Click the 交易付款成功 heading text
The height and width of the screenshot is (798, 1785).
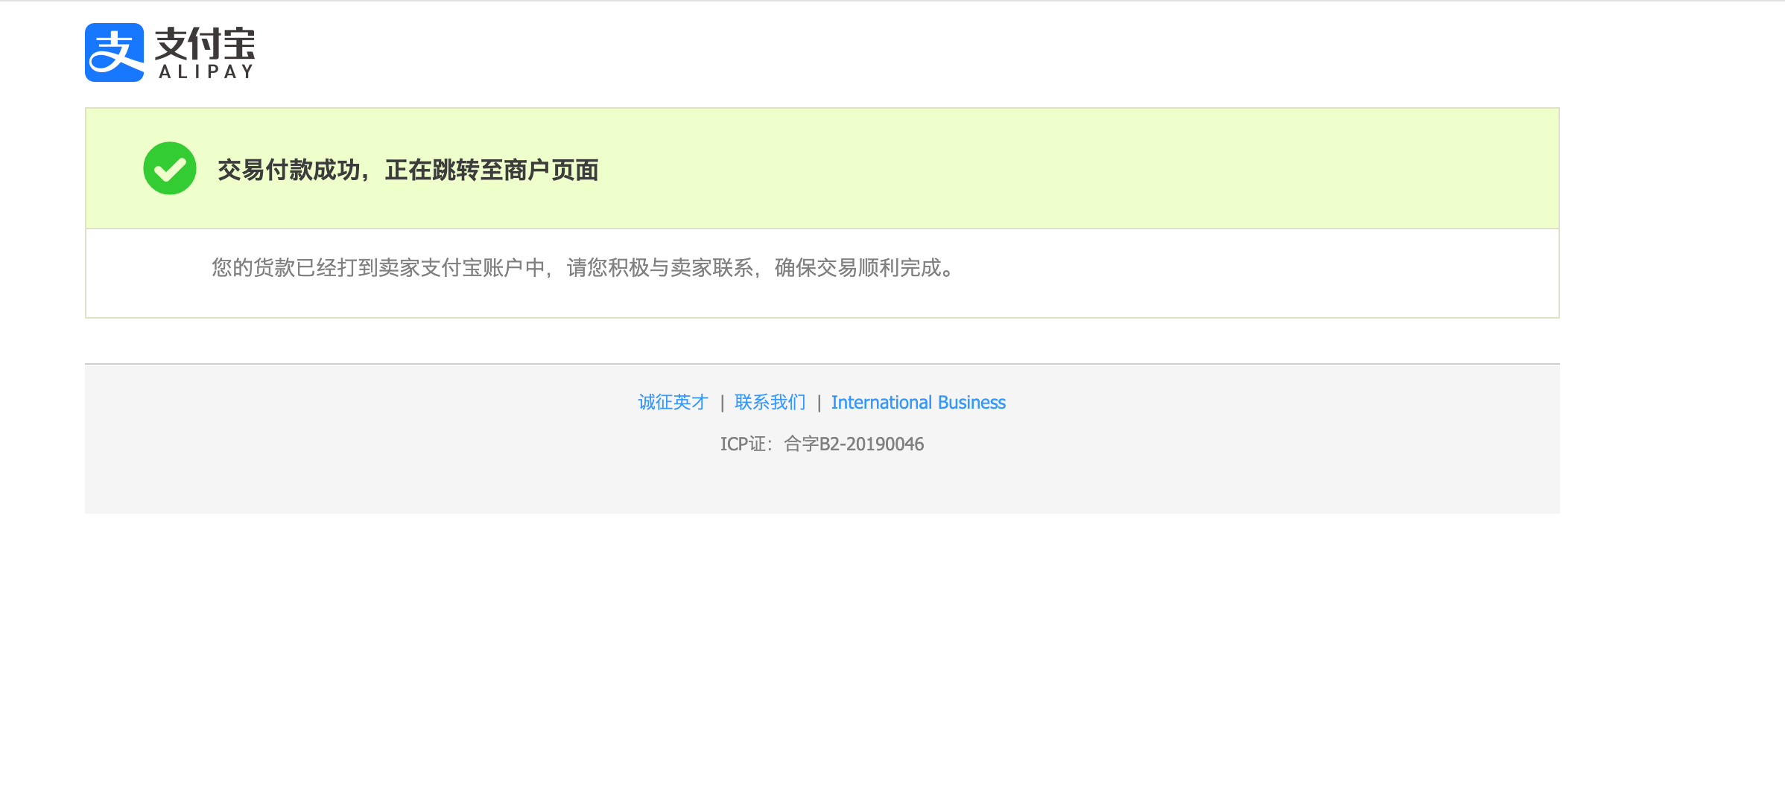[288, 170]
